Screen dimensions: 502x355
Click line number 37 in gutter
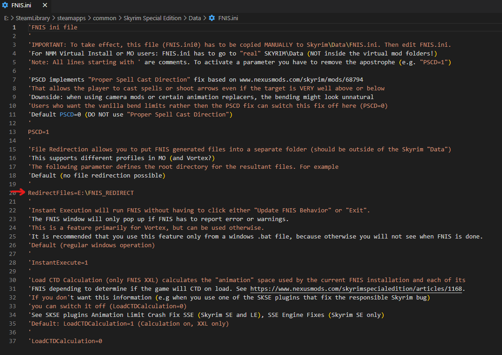click(12, 341)
